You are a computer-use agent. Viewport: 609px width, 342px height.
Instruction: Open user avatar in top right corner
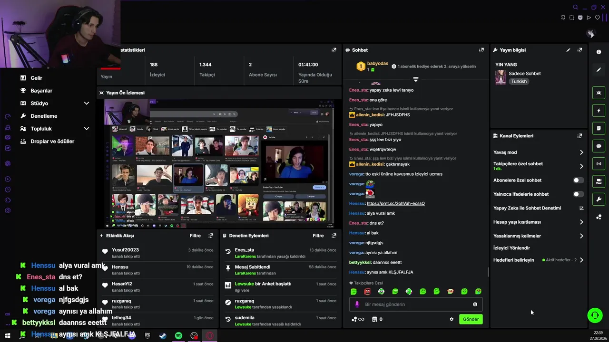coord(590,33)
